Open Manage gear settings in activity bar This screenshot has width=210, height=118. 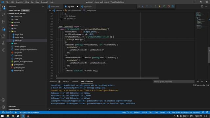click(3, 107)
